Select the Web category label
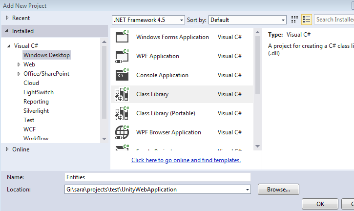354x211 pixels. coord(29,64)
